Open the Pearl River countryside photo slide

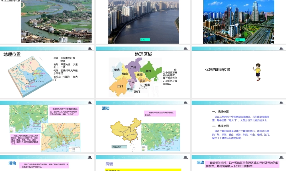56,21
